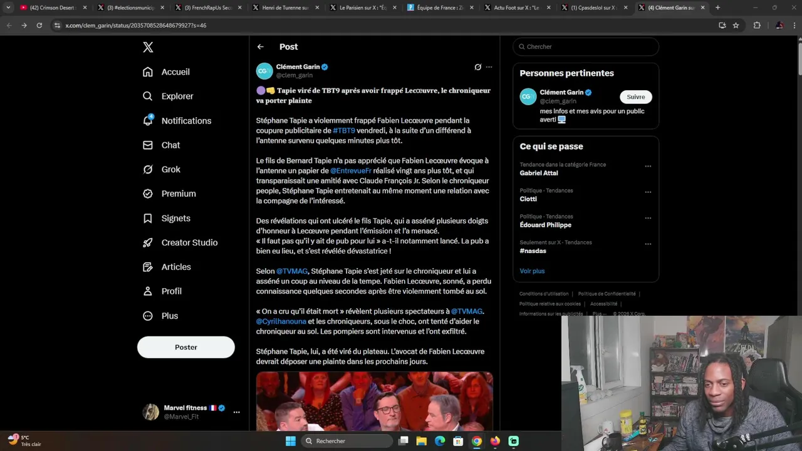Open Politique de Confidentialité footer link

(x=607, y=294)
